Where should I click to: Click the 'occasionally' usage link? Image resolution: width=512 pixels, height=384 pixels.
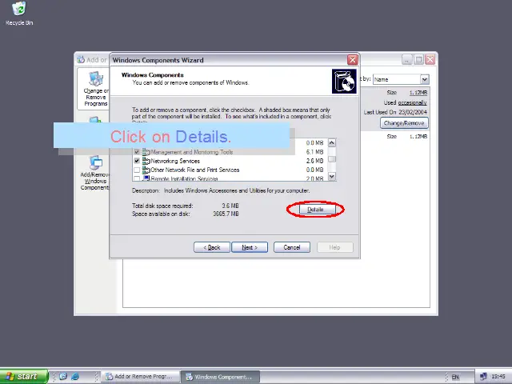click(x=412, y=102)
